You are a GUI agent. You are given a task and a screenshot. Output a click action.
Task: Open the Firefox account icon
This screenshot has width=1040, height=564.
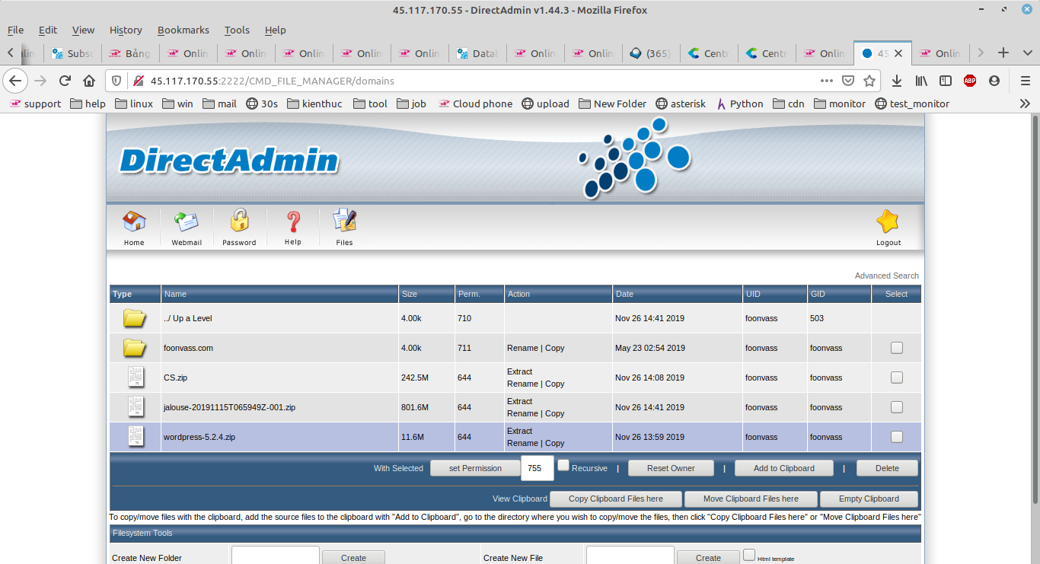[994, 81]
